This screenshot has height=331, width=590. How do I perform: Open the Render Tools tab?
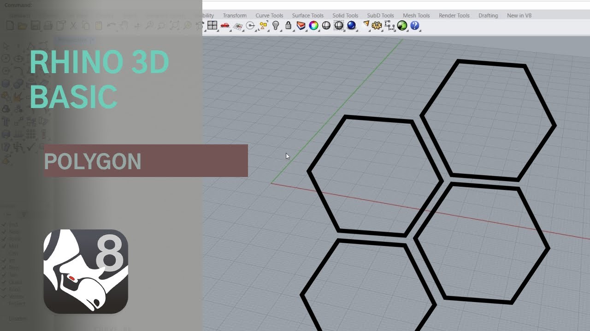point(454,16)
